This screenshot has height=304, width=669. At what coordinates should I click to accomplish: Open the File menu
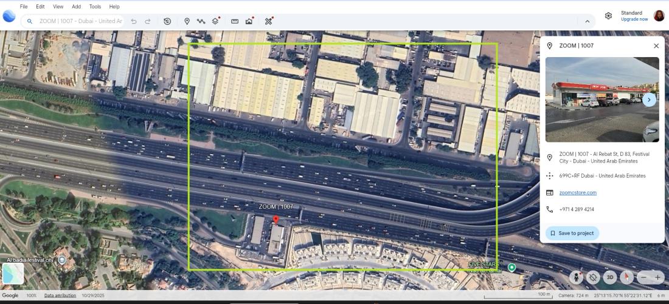(24, 7)
